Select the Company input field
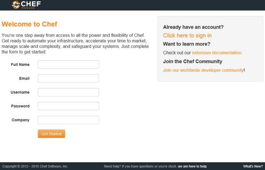265x170 pixels. point(68,120)
